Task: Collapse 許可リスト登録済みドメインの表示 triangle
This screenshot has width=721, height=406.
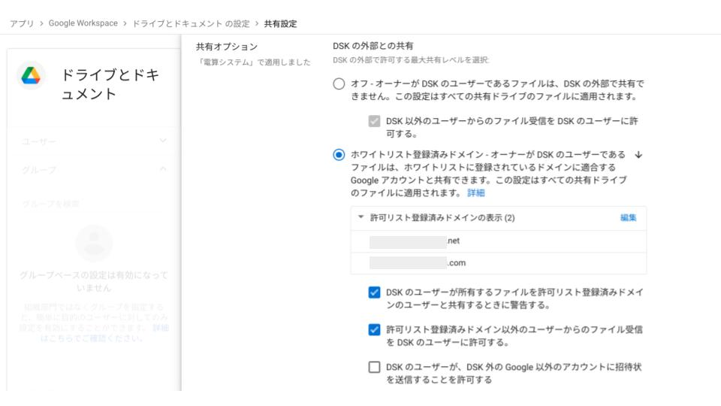Action: click(361, 217)
